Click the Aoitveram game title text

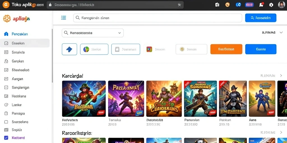pos(70,120)
